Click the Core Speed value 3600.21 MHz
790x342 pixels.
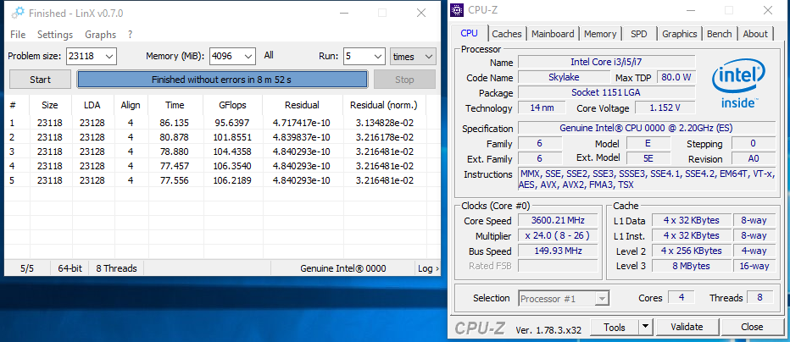coord(559,220)
